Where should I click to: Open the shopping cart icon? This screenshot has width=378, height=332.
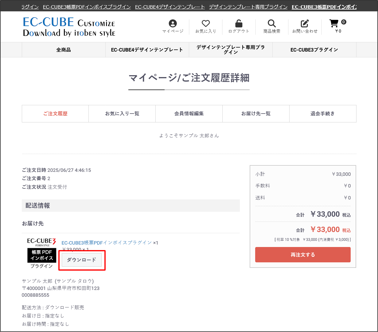[334, 23]
